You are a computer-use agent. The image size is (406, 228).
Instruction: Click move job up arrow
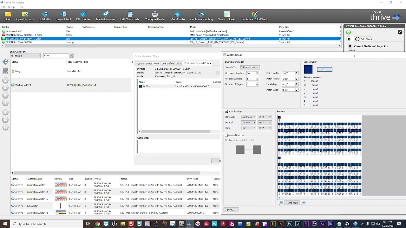(5, 88)
